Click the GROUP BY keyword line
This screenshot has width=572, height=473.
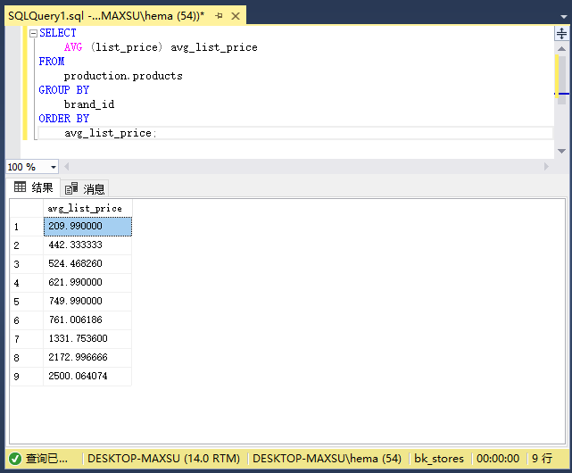(64, 90)
